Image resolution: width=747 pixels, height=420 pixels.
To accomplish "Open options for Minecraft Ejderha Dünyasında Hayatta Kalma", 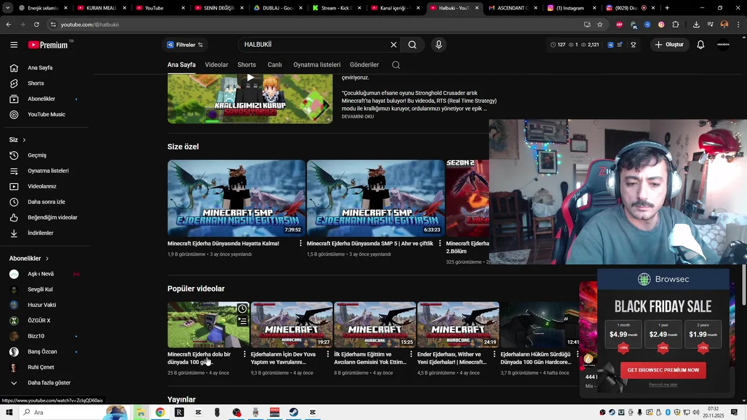I will [301, 243].
